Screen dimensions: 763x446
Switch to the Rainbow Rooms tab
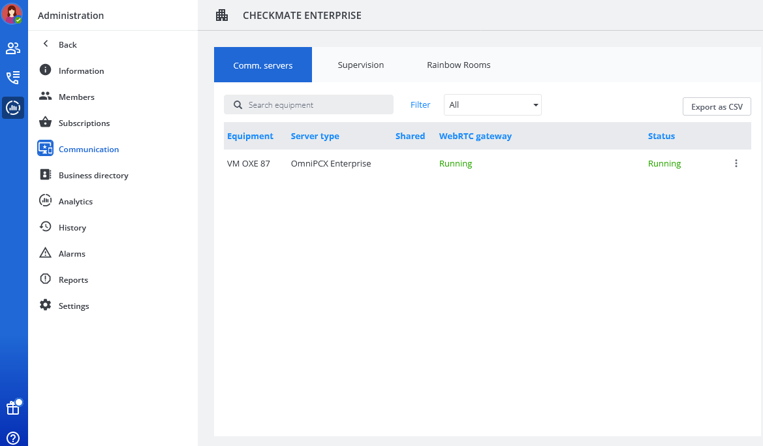pos(458,65)
